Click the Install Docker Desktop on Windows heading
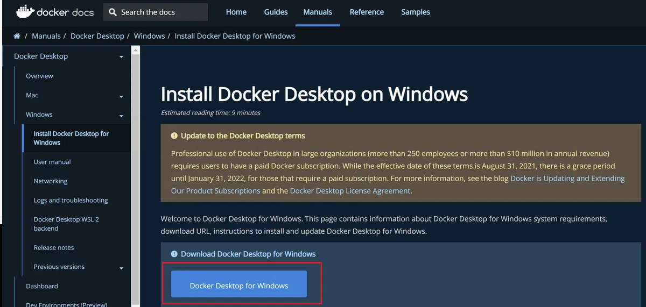The image size is (646, 307). (x=314, y=94)
